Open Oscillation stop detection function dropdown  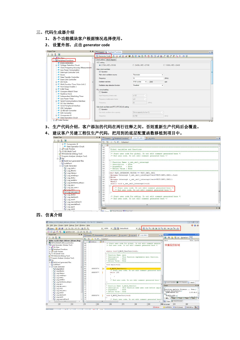tap(148, 85)
